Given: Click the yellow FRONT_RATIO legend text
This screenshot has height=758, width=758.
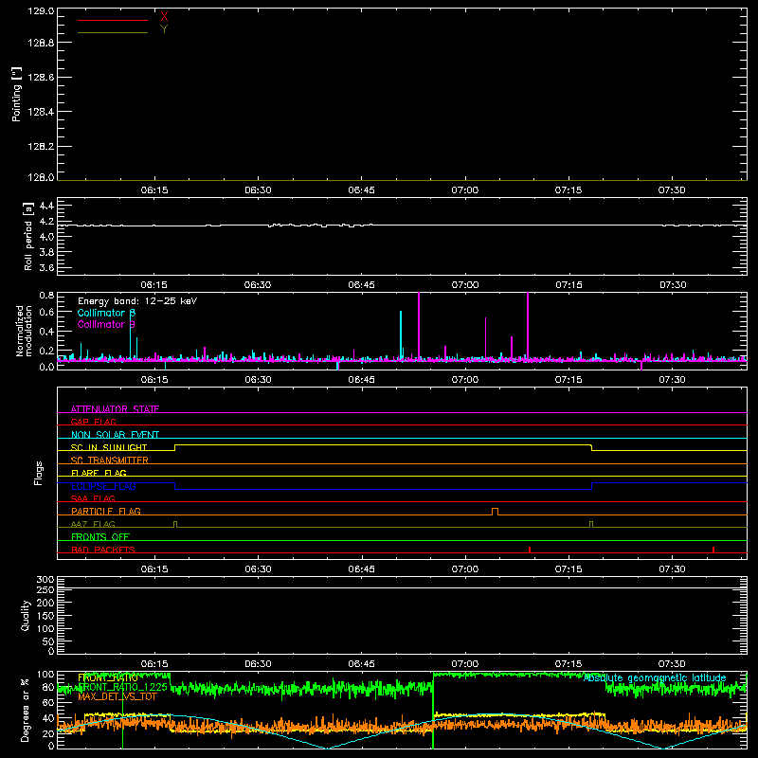Looking at the screenshot, I should (x=108, y=677).
